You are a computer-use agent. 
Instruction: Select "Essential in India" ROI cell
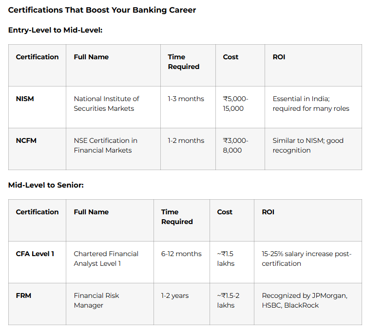click(x=311, y=104)
